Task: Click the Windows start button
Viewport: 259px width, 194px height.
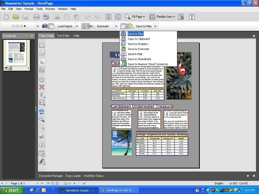Action: [12, 190]
